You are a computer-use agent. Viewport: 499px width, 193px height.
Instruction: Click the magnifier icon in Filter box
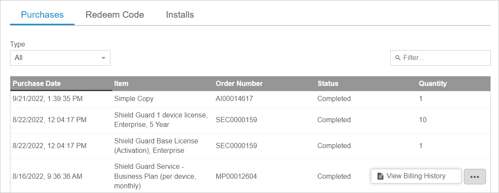click(398, 58)
